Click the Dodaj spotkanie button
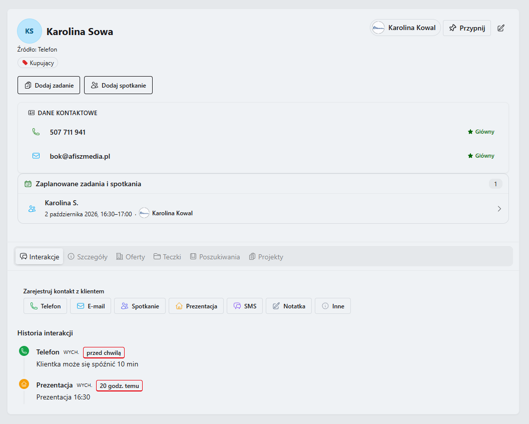Screen dimensions: 529x424 (119, 86)
